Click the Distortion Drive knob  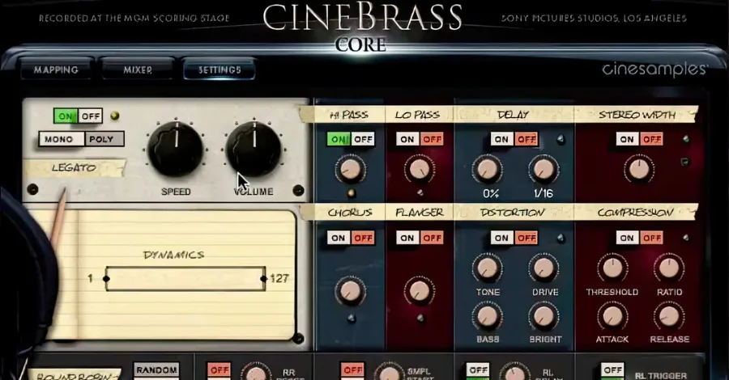point(544,268)
